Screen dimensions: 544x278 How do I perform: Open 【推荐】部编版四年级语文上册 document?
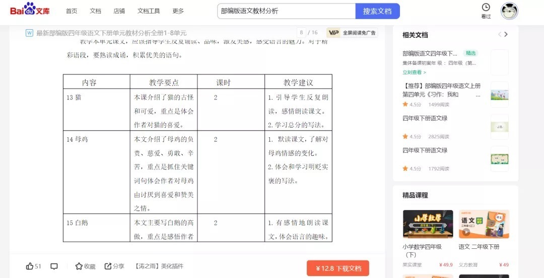click(441, 90)
